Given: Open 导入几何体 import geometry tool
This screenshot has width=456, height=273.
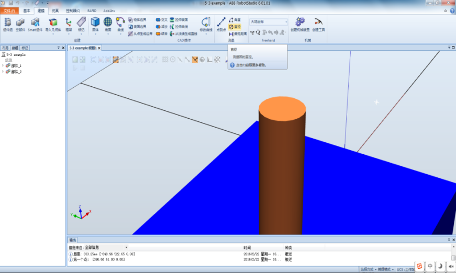Looking at the screenshot, I should (53, 25).
